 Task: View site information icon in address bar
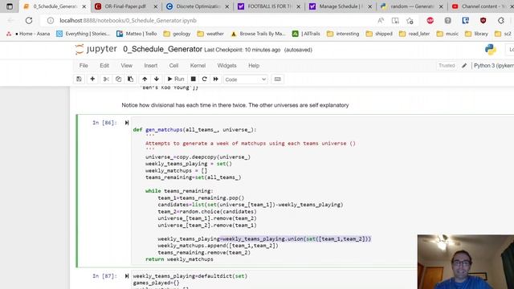click(50, 21)
